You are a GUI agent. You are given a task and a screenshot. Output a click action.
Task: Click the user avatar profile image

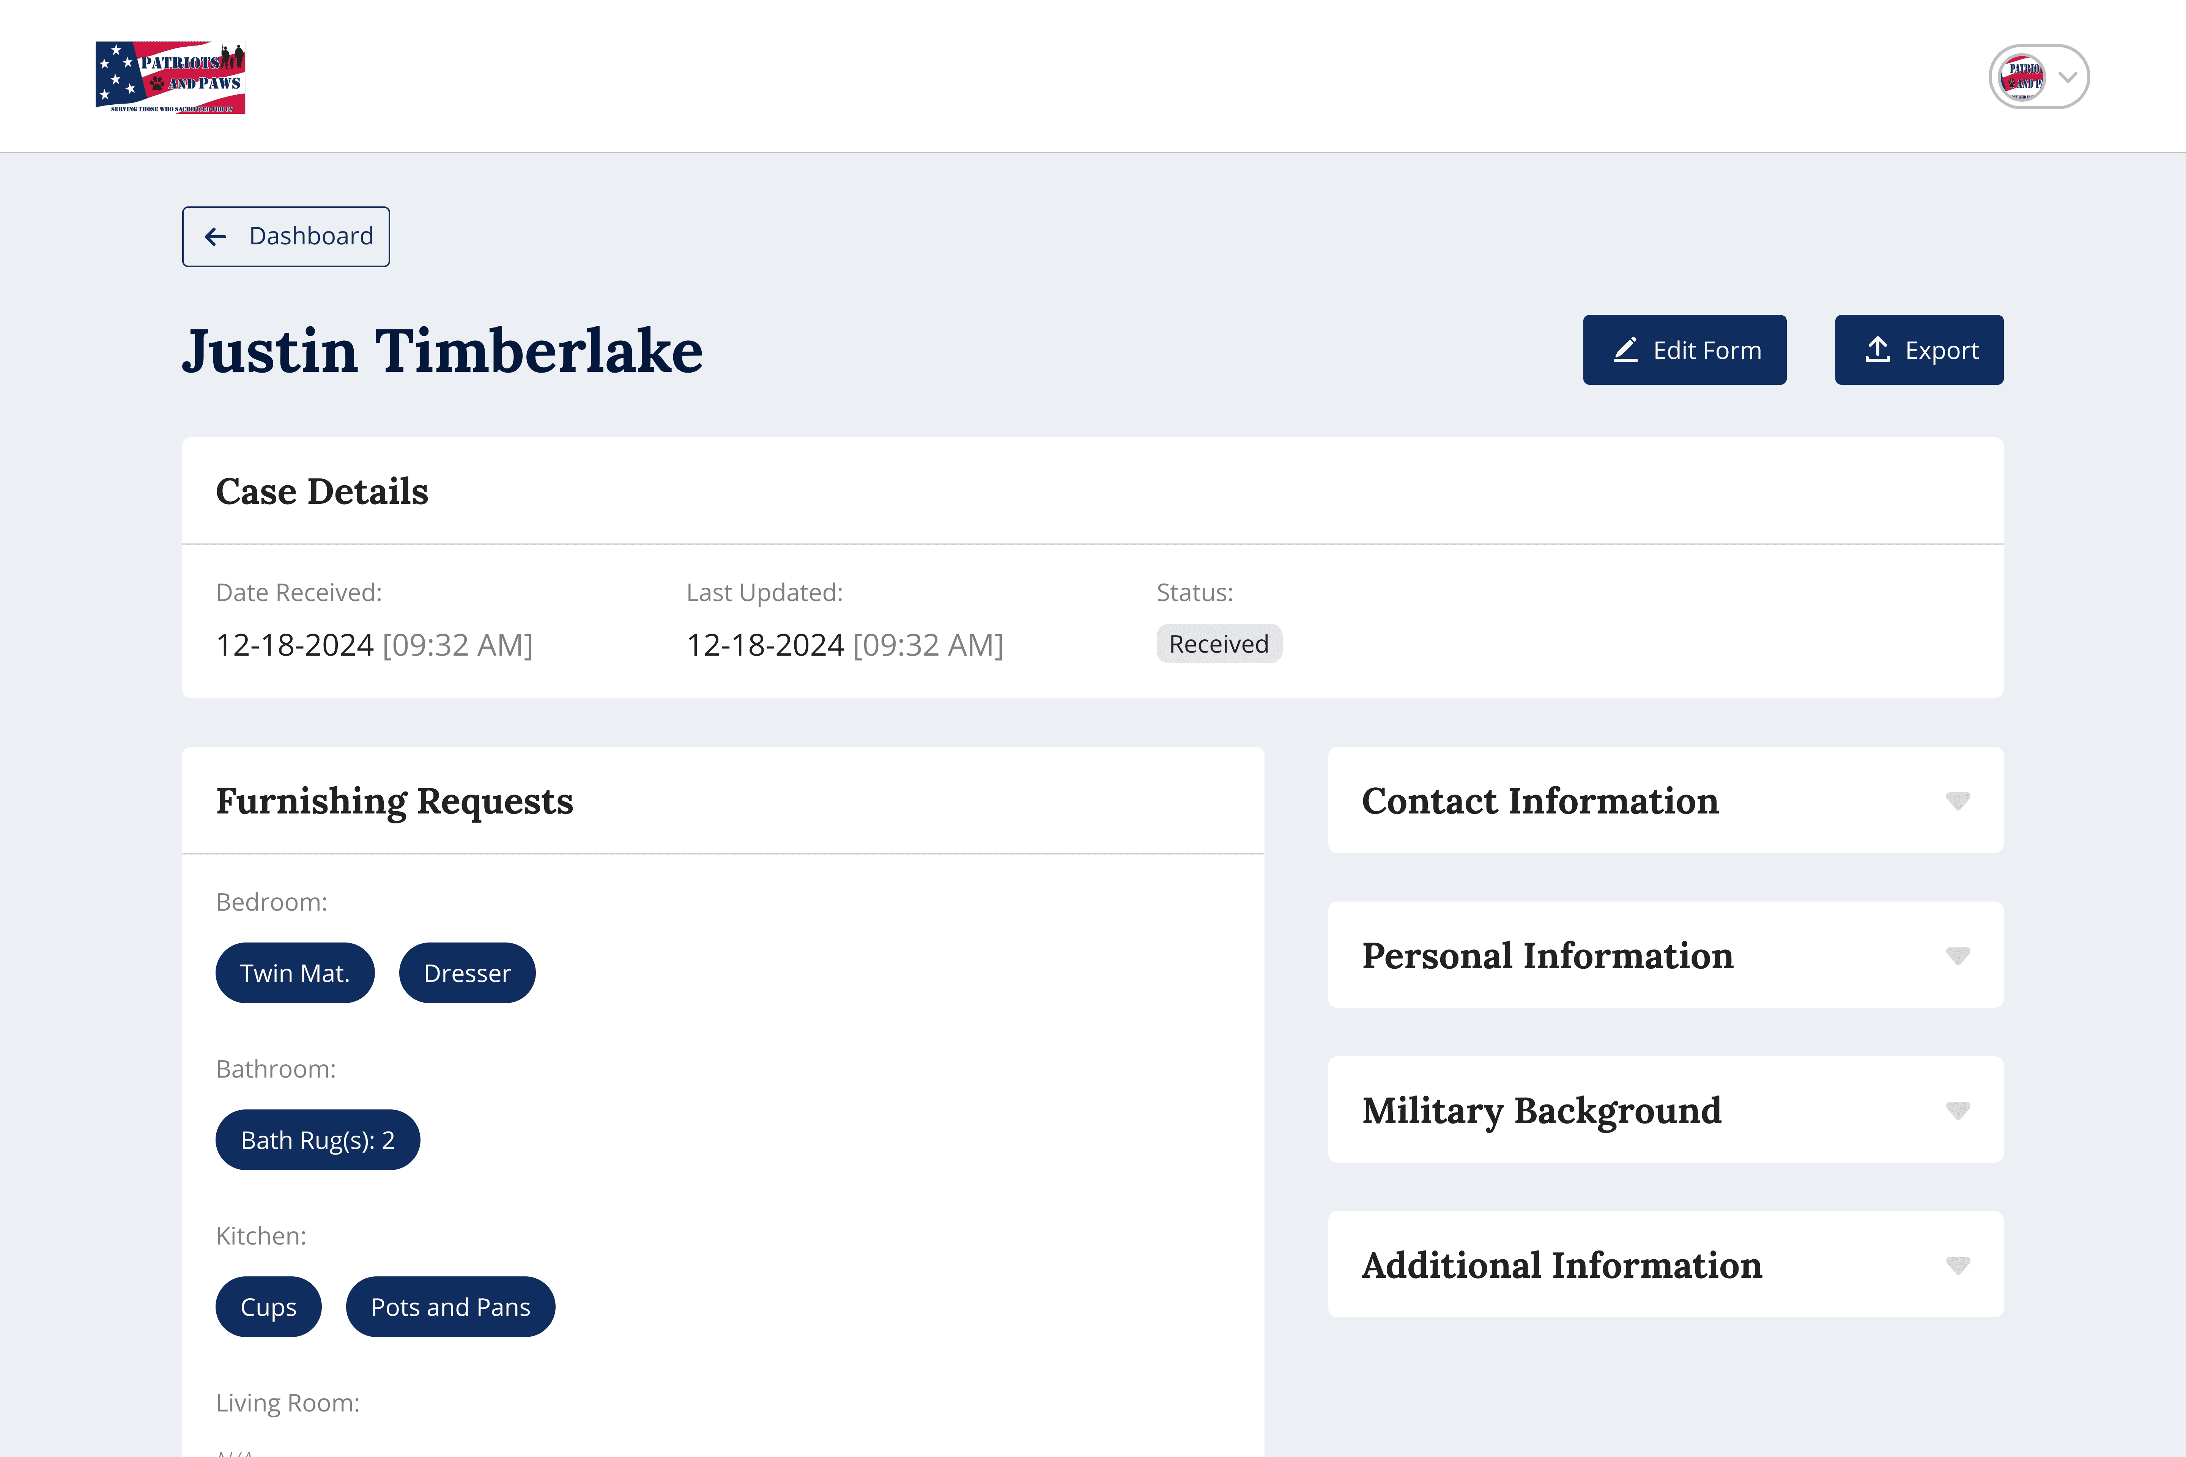point(2022,77)
